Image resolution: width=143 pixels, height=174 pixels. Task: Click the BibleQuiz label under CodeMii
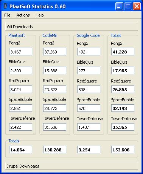[51, 62]
